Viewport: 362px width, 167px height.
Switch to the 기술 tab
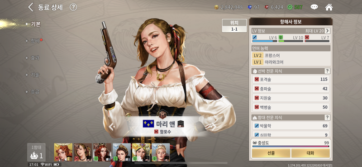coord(35,75)
